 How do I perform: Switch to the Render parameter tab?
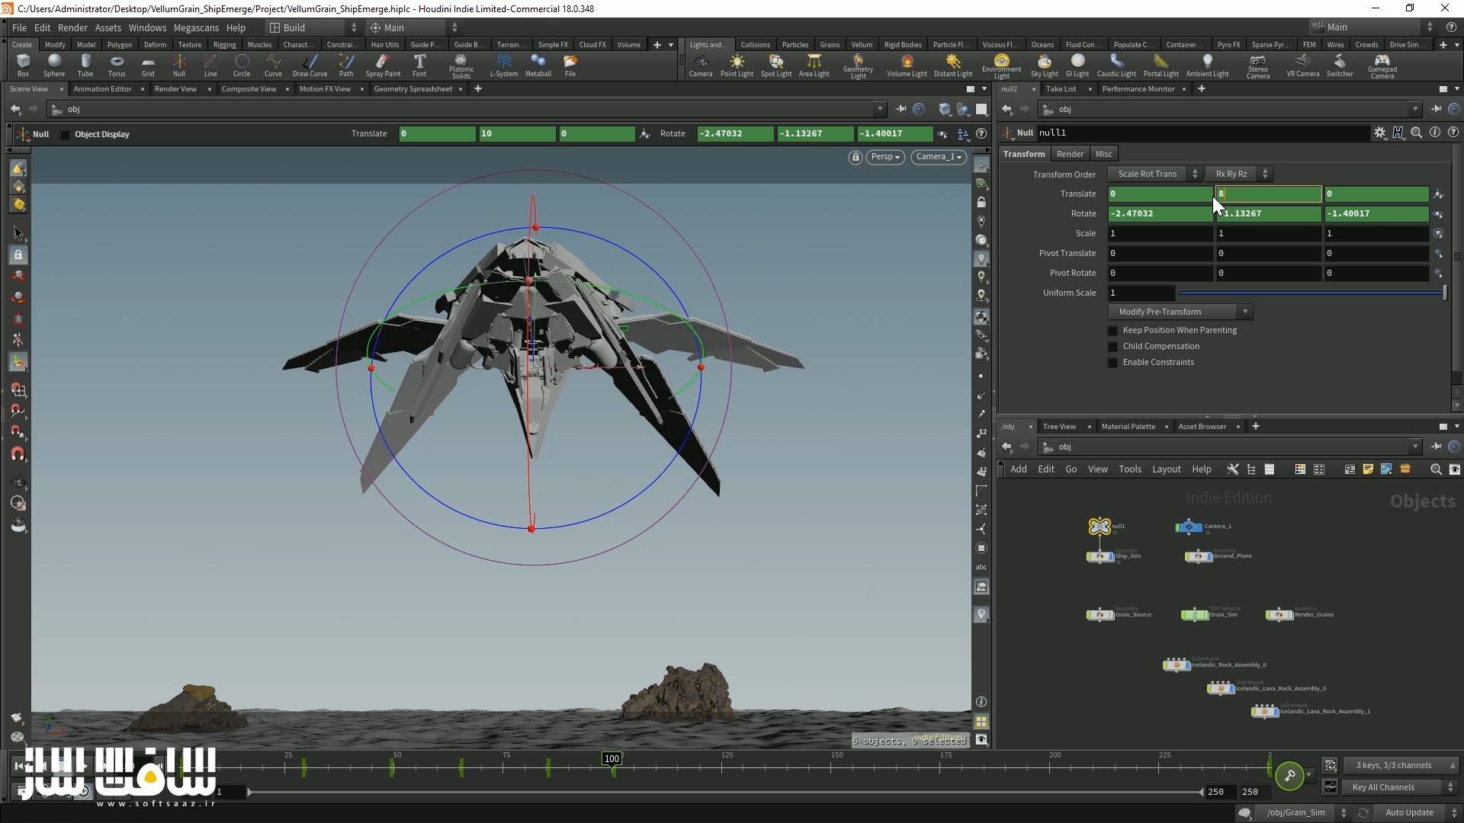(x=1070, y=154)
